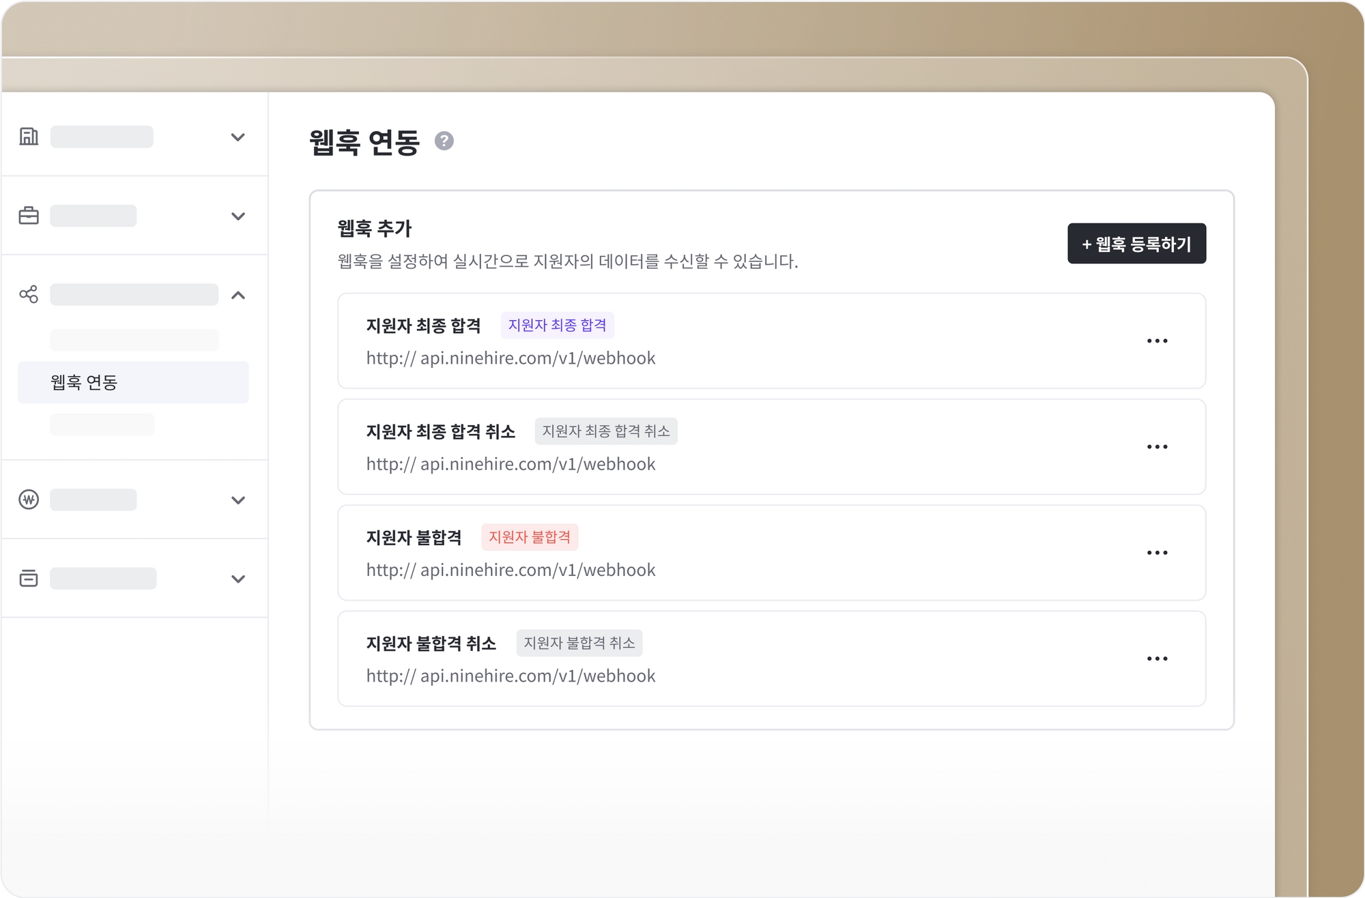
Task: Open three-dot menu for 지원자 불합격 webhook
Action: click(x=1157, y=553)
